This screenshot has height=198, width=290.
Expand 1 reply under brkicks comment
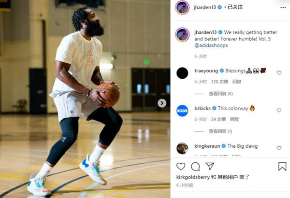coord(220,131)
